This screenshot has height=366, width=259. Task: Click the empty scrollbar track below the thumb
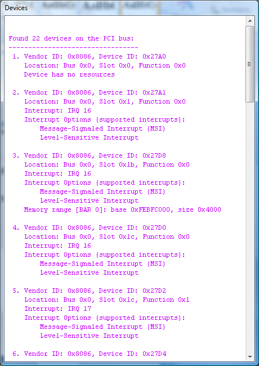tap(250, 226)
